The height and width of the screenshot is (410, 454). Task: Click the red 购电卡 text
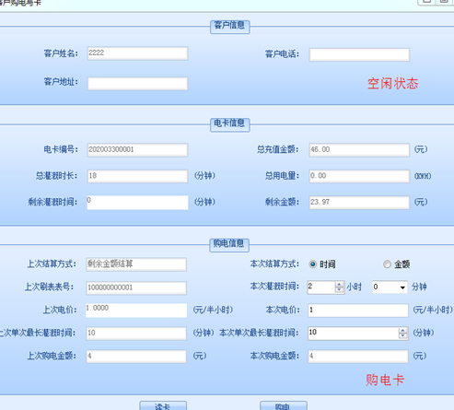(x=385, y=380)
